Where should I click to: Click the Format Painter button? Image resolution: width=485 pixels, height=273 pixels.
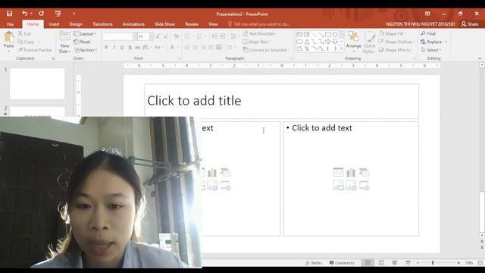pos(35,50)
